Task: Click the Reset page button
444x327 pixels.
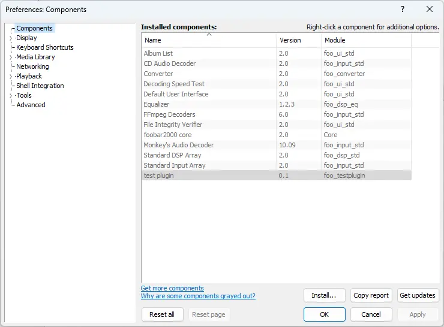Action: [209, 314]
